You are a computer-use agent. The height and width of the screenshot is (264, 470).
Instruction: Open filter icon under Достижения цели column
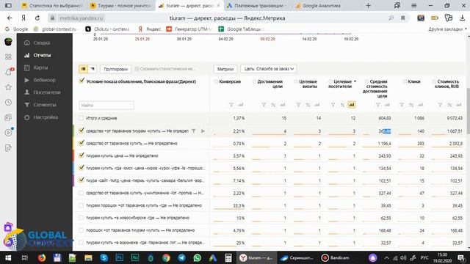[x=264, y=105]
